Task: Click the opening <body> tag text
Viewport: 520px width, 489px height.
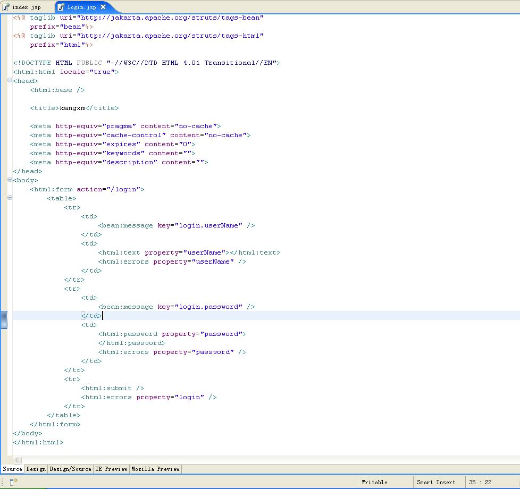Action: point(26,180)
